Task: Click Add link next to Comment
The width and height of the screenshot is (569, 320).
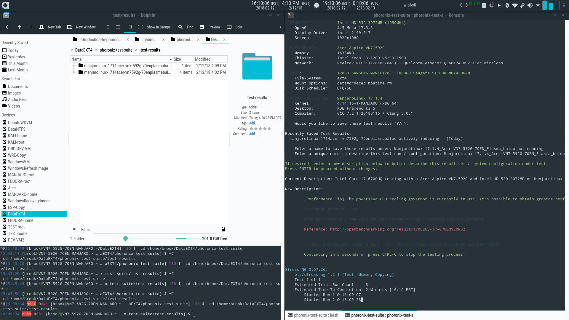Action: (253, 134)
